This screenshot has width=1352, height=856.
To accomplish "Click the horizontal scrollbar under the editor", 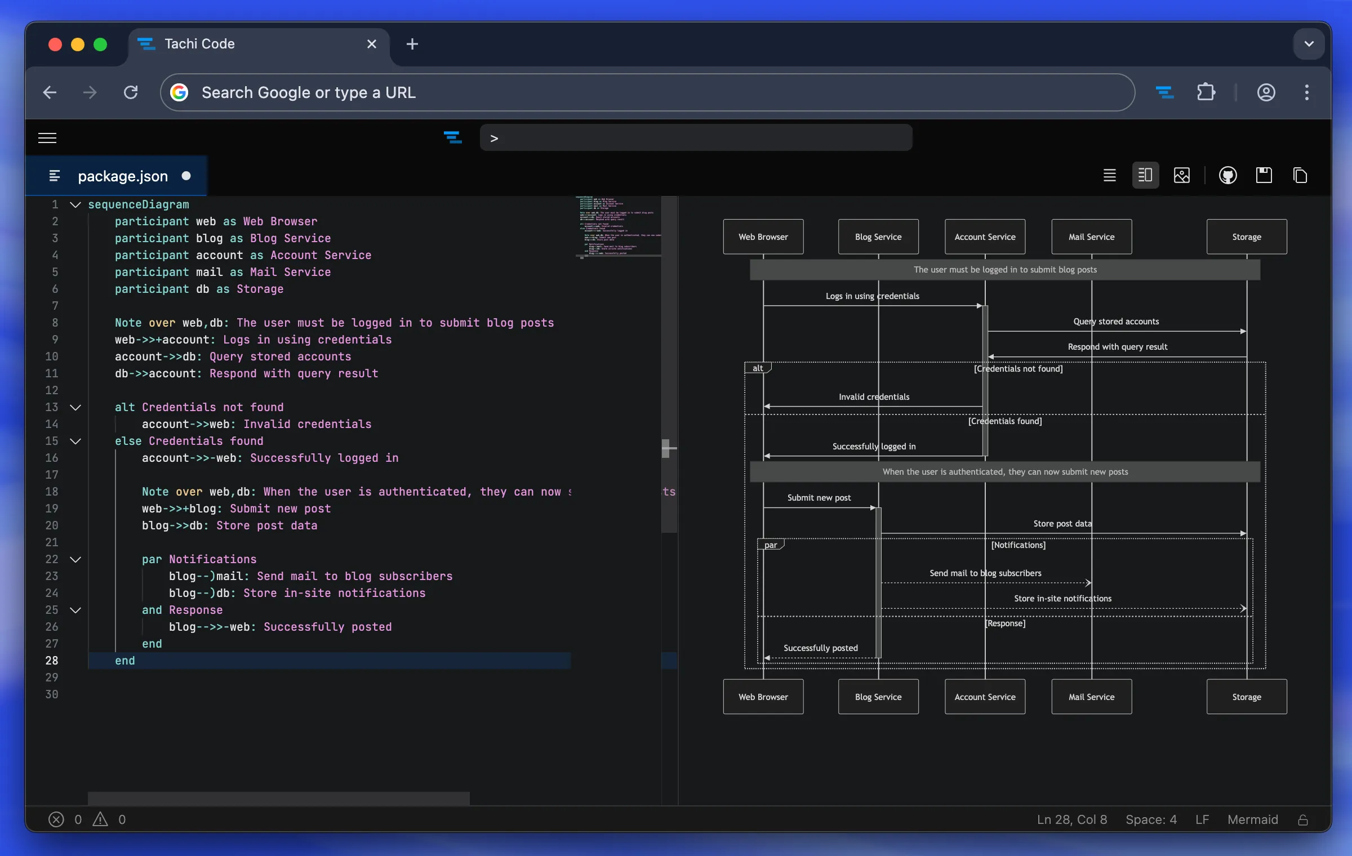I will (278, 798).
